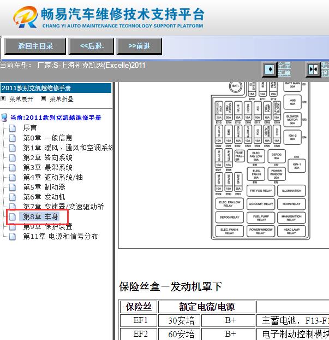Screen dimensions: 329x340
Task: Click the page icon beside 第1章
Action: coord(13,148)
